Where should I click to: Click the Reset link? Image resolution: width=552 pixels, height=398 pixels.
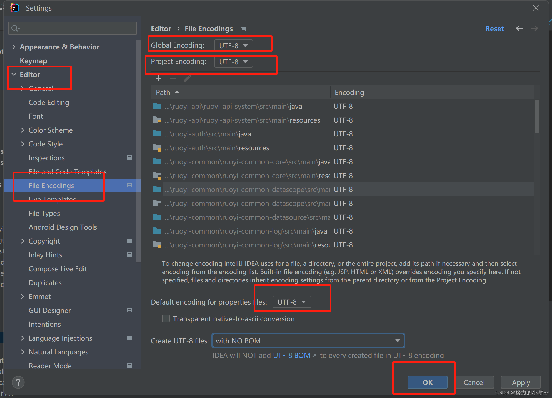494,28
